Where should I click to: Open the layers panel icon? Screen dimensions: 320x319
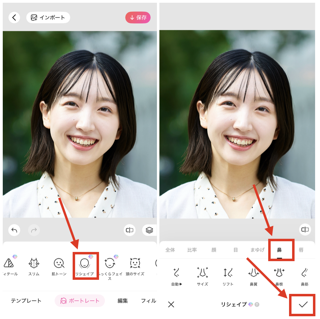(149, 230)
